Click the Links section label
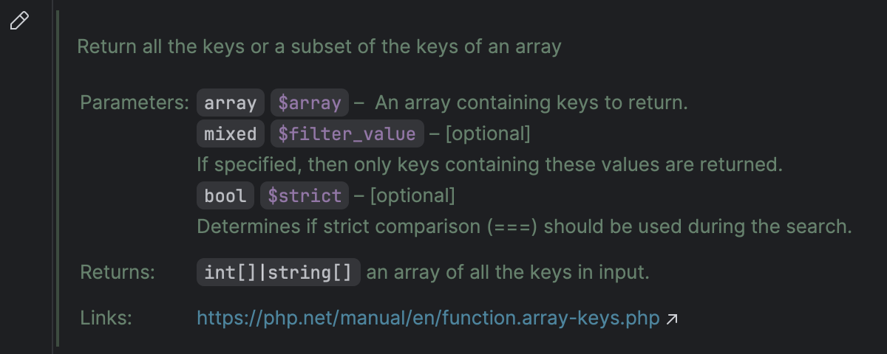 coord(106,319)
